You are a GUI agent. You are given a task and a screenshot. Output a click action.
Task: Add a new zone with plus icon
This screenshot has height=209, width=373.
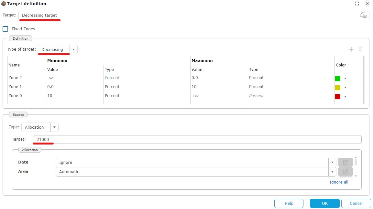coord(351,49)
